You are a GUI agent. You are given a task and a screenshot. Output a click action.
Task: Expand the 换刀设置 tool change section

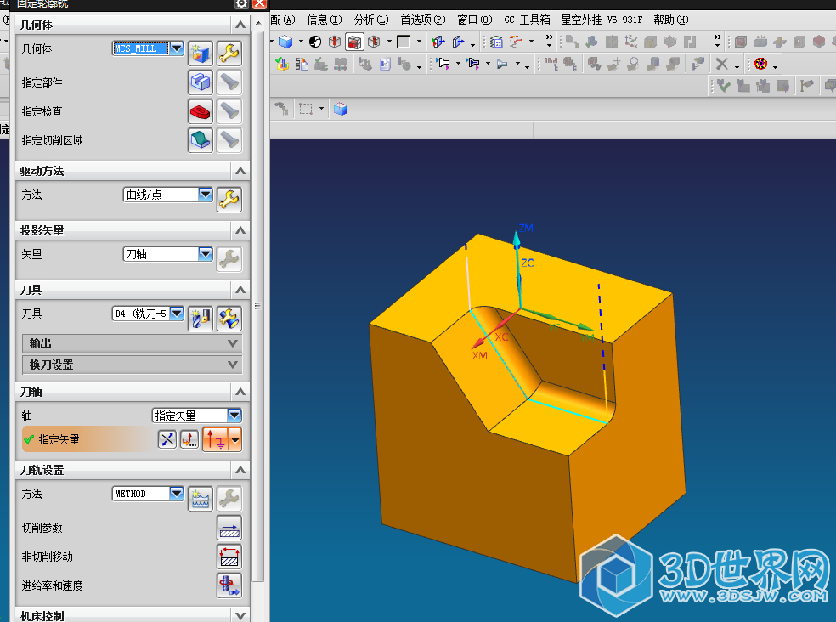pos(132,365)
